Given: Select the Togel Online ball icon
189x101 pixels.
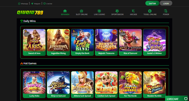Looking at the screenshot, I should (150, 11).
